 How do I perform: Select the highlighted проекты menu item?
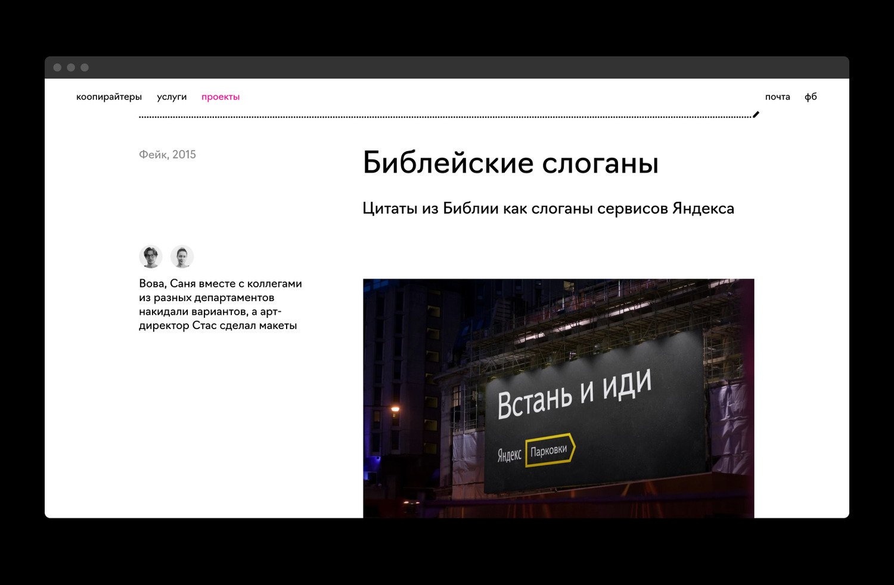(x=221, y=97)
